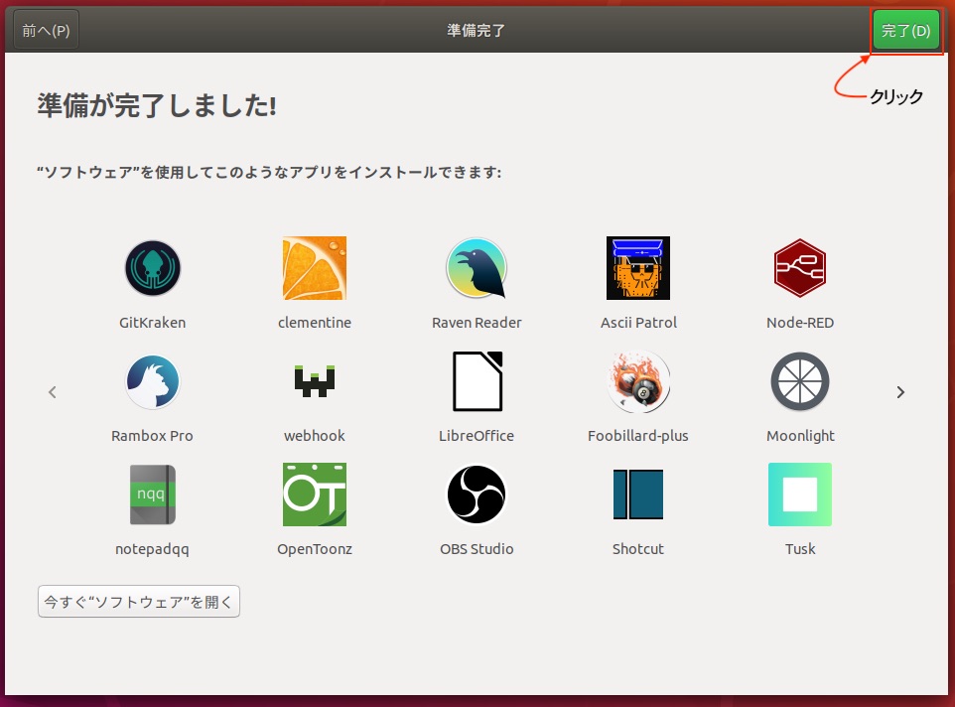
Task: Click the Moonlight label text
Action: pyautogui.click(x=800, y=436)
